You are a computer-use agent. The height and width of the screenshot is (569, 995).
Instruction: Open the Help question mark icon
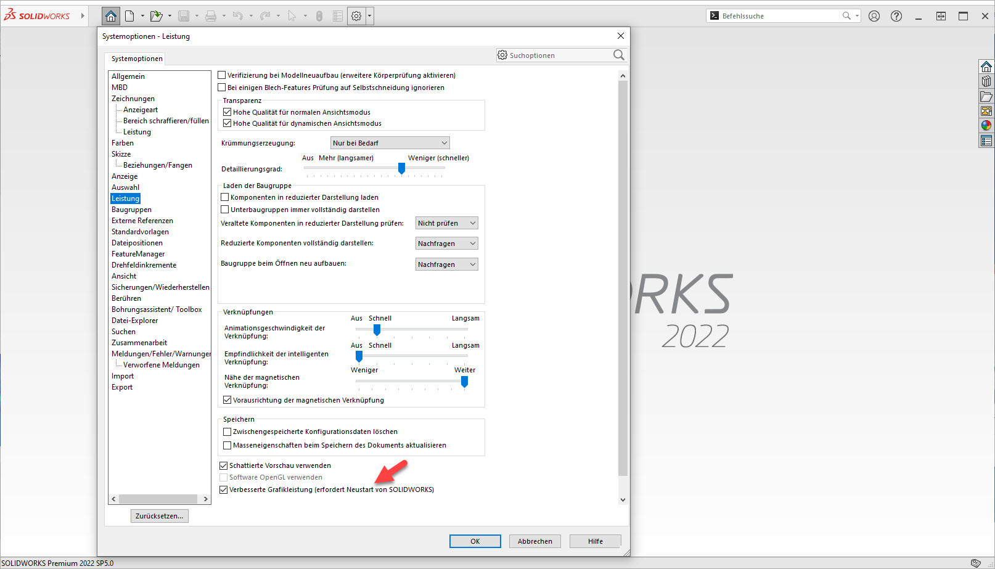tap(896, 16)
